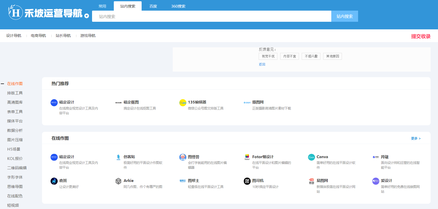Viewport: 438px width, 209px height.
Task: Click 稿定抠图 icon in 热门推荐
Action: [x=118, y=103]
